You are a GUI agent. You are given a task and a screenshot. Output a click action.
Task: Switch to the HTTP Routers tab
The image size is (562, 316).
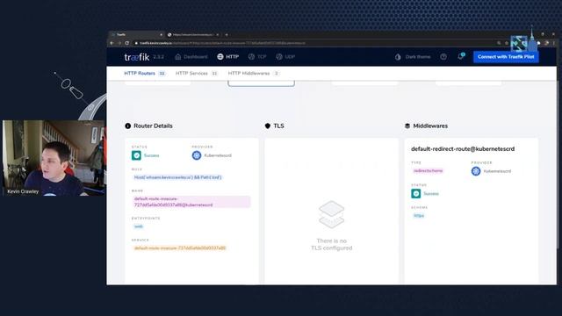[x=144, y=73]
